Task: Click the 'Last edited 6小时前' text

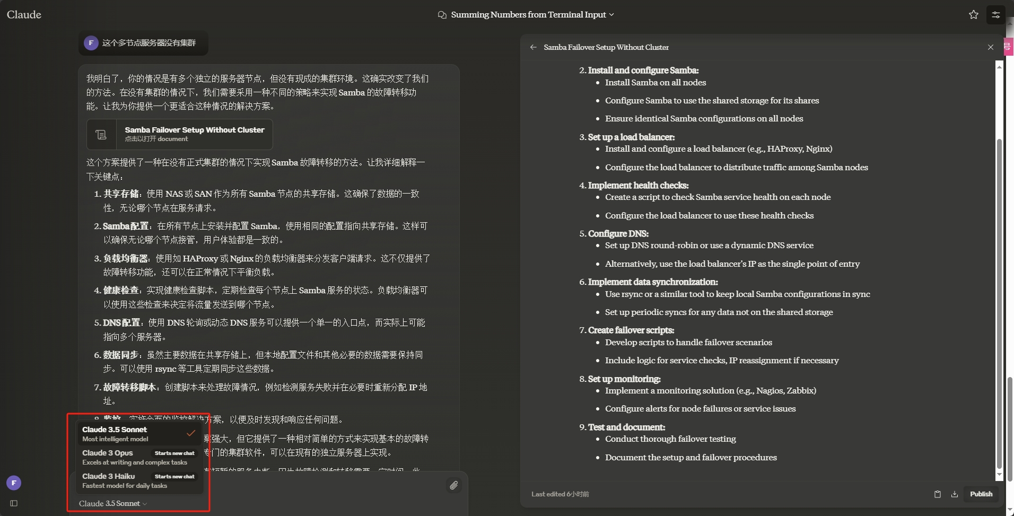Action: pyautogui.click(x=560, y=494)
